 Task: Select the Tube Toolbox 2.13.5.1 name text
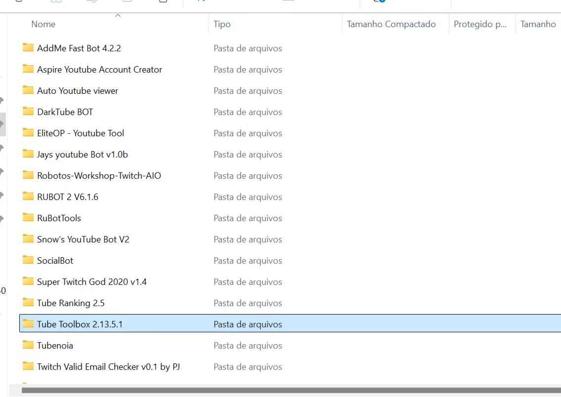tap(80, 324)
